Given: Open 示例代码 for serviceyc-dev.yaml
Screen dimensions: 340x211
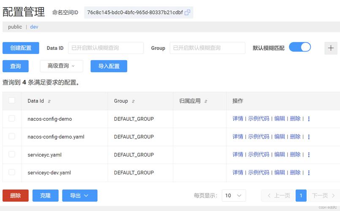Looking at the screenshot, I should pyautogui.click(x=258, y=173).
